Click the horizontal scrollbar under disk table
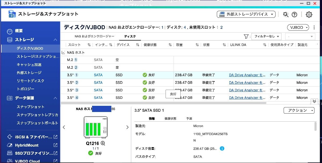Screen dimensions: 322x163 pyautogui.click(x=164, y=103)
